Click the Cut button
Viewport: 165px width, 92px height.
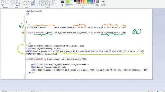tap(7, 1)
